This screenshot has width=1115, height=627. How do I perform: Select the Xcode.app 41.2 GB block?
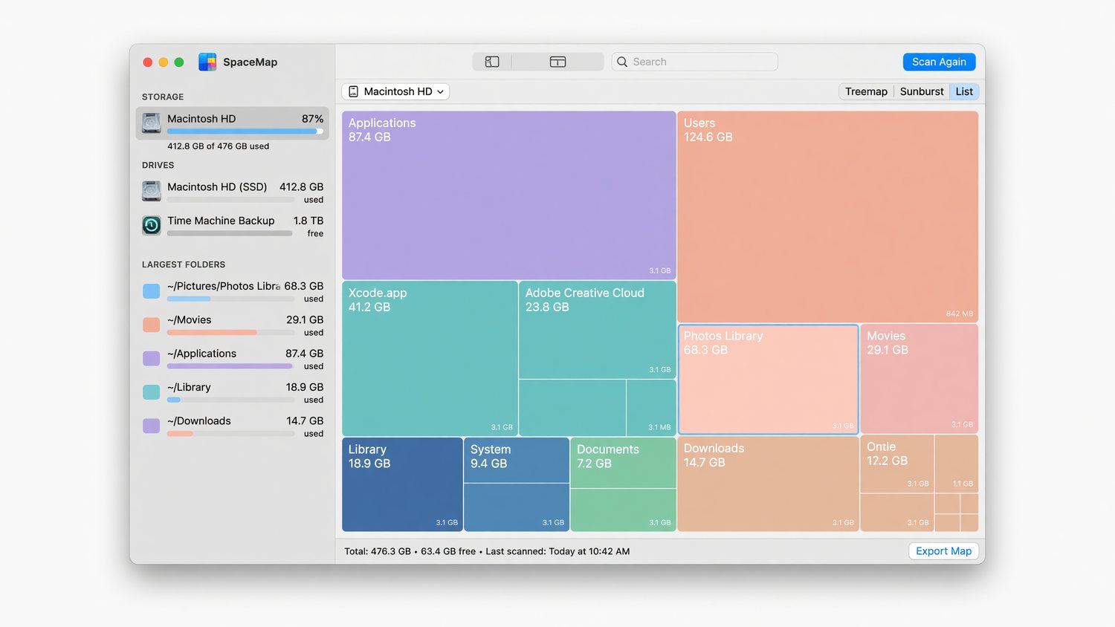(x=430, y=358)
